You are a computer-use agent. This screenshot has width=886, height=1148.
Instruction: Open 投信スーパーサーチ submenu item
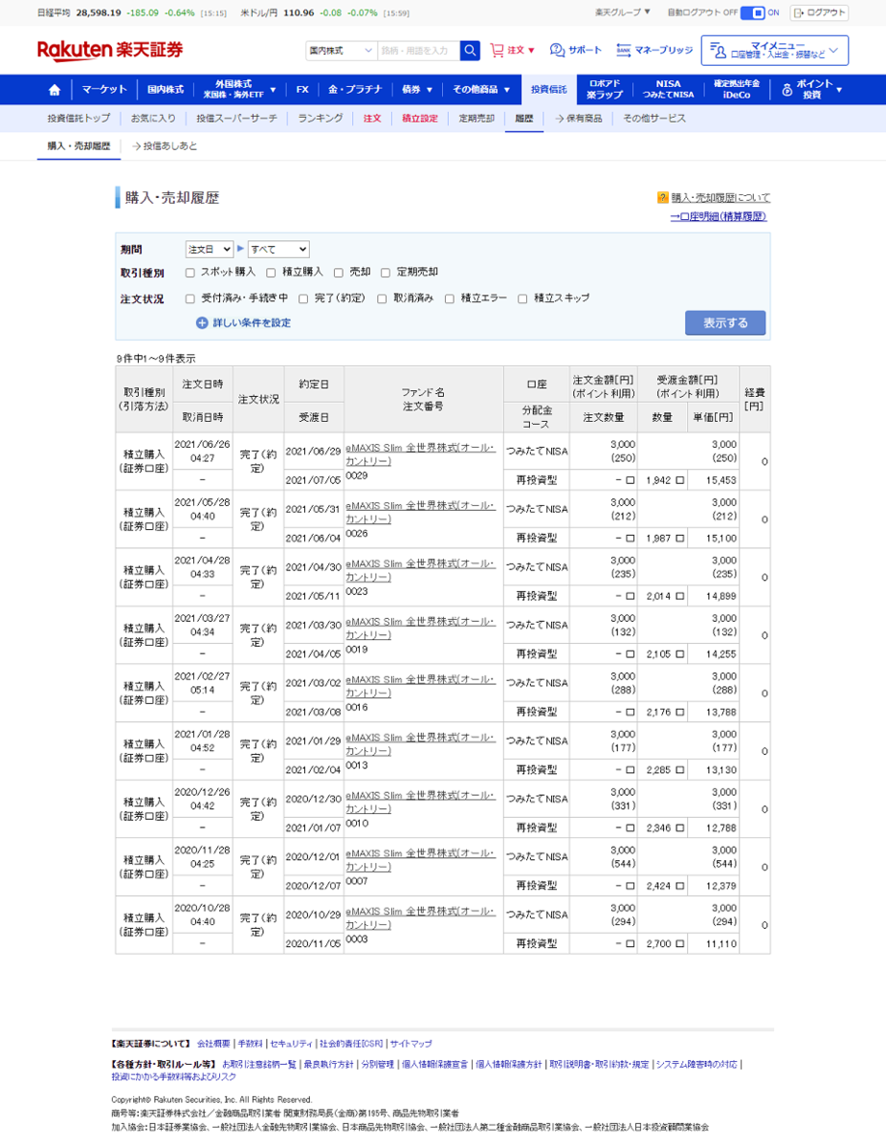point(237,119)
